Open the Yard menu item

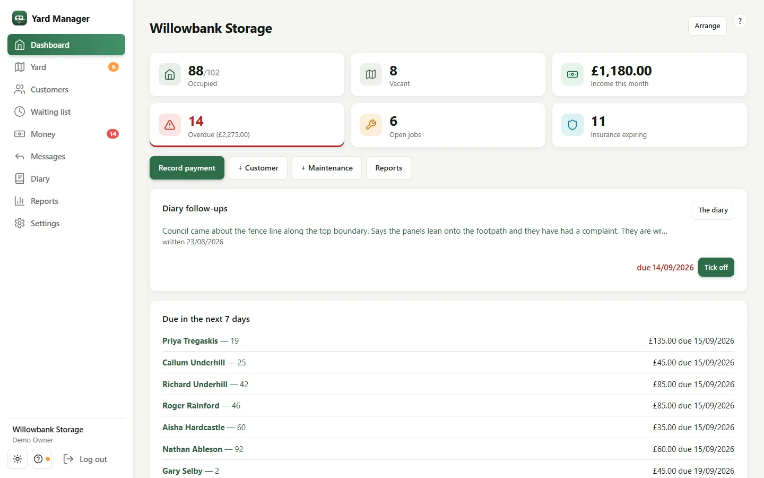[66, 67]
